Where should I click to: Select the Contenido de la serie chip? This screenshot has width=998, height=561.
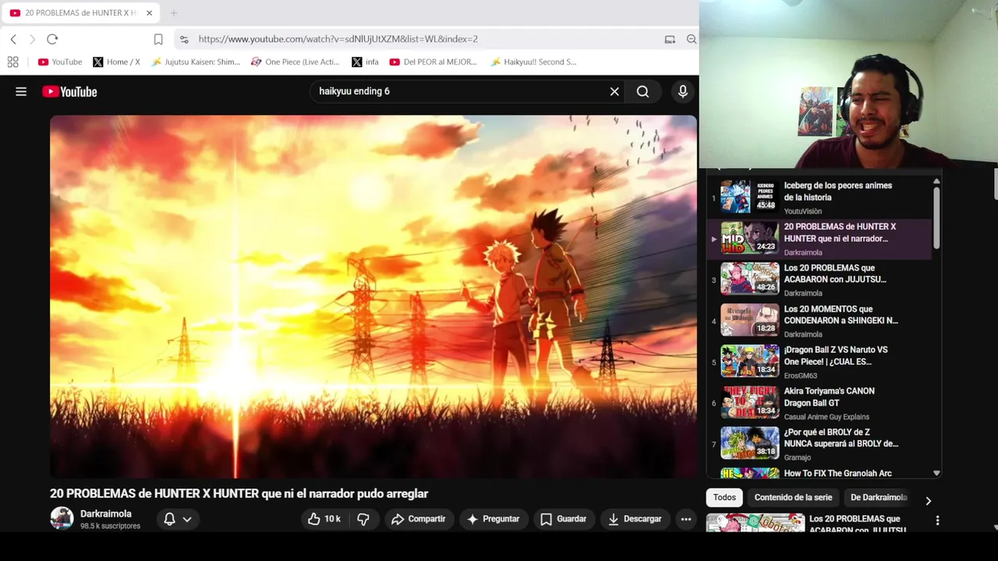[x=793, y=497]
